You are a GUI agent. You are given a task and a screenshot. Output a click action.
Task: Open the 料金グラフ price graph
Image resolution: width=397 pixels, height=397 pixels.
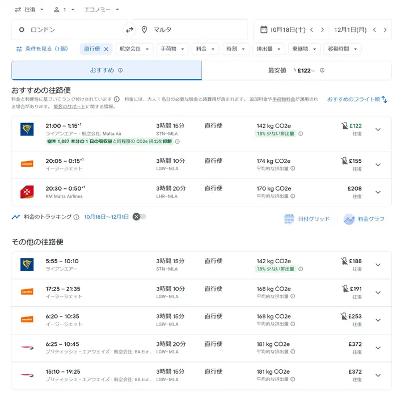tap(364, 219)
